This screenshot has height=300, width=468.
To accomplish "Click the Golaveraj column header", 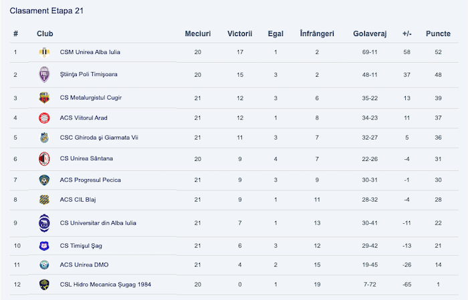I will (370, 33).
